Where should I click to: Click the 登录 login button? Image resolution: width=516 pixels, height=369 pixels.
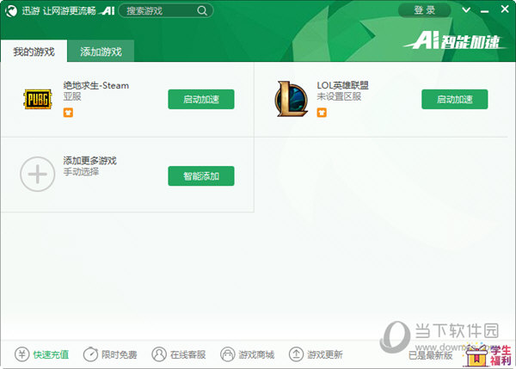[x=424, y=10]
